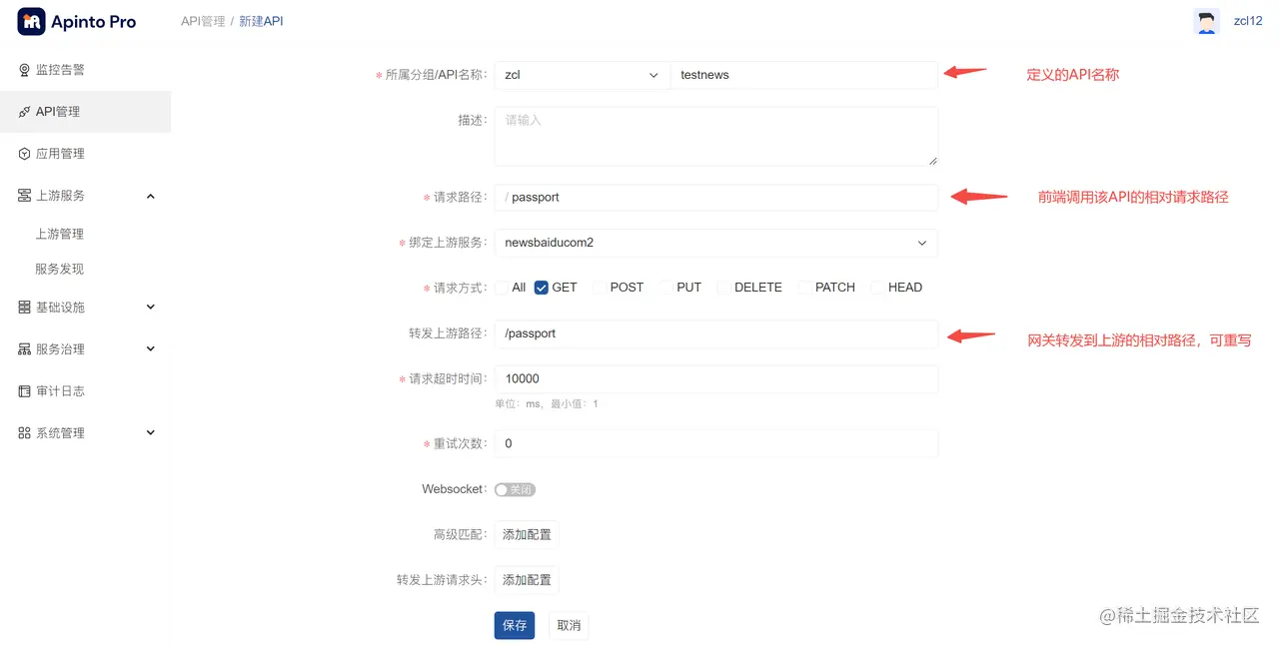Image resolution: width=1279 pixels, height=645 pixels.
Task: Click the 基础设施 sidebar icon
Action: coord(25,308)
